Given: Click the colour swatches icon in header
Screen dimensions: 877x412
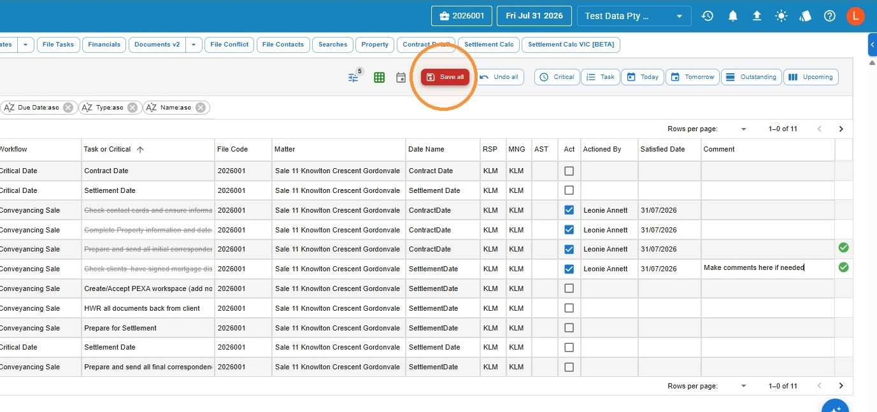Looking at the screenshot, I should click(806, 16).
